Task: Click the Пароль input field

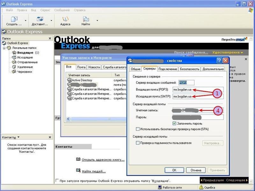Action: tap(198, 117)
